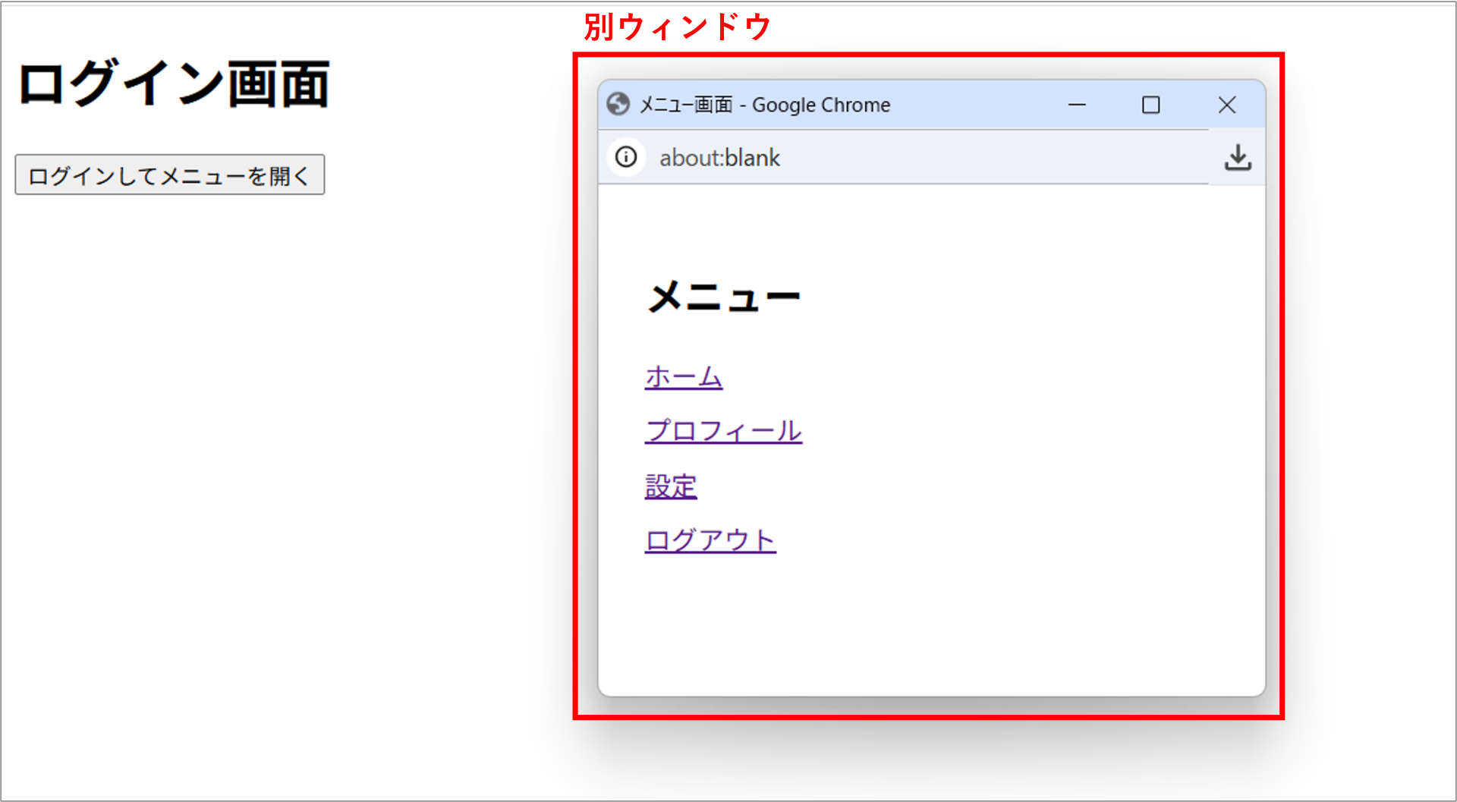This screenshot has width=1457, height=802.
Task: Click the download icon in popup toolbar
Action: coord(1237,157)
